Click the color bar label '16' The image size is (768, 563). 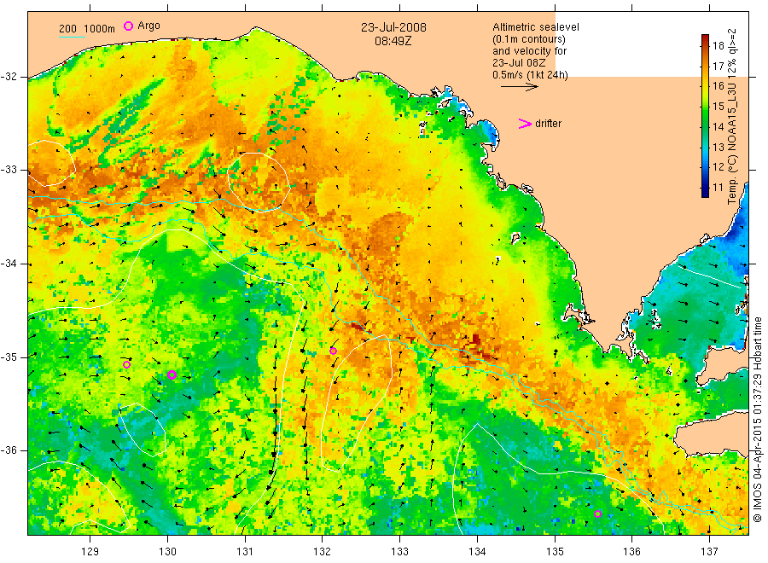pos(718,86)
